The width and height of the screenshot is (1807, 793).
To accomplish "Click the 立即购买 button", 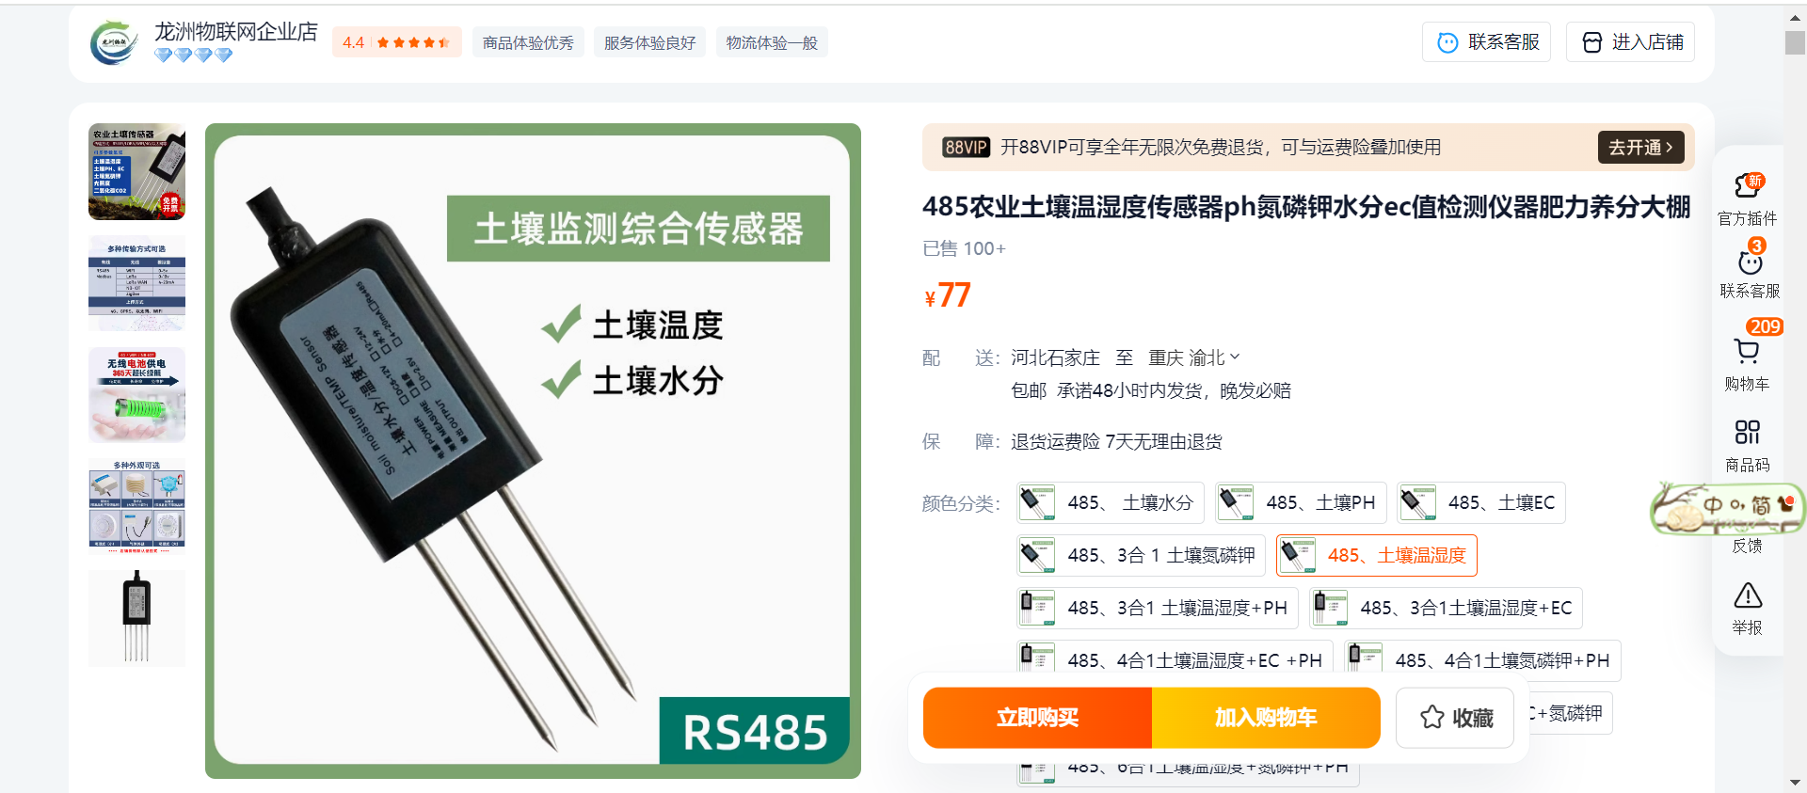I will point(1037,718).
